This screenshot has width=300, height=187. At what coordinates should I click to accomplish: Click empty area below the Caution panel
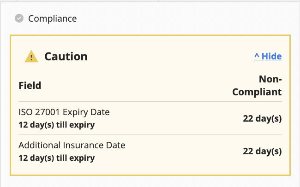click(150, 181)
